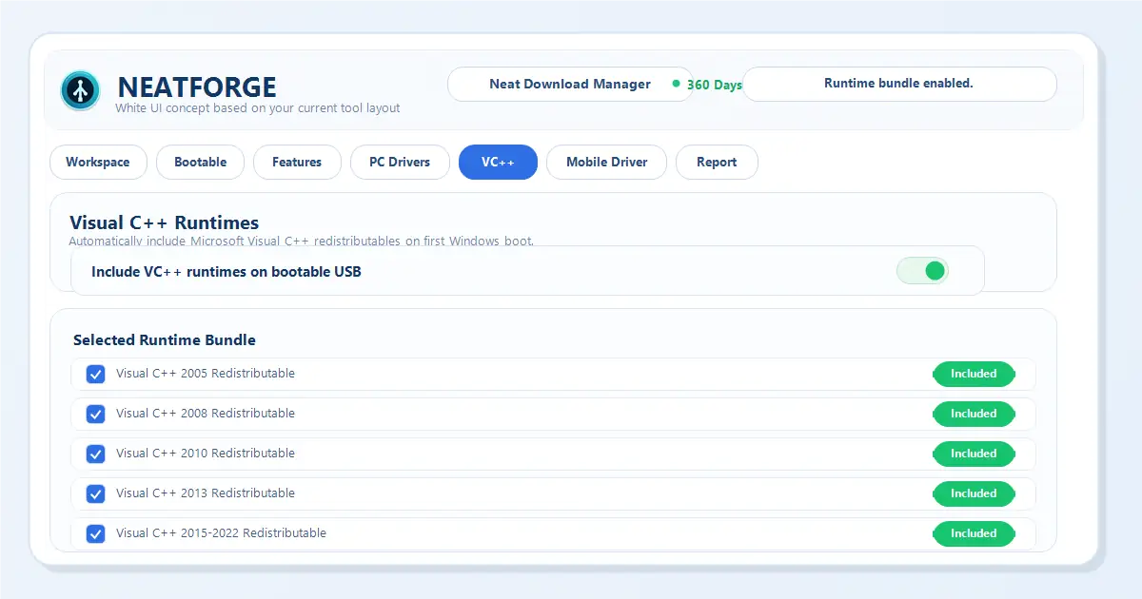Switch to the Workspace tab
This screenshot has width=1142, height=599.
coord(97,163)
